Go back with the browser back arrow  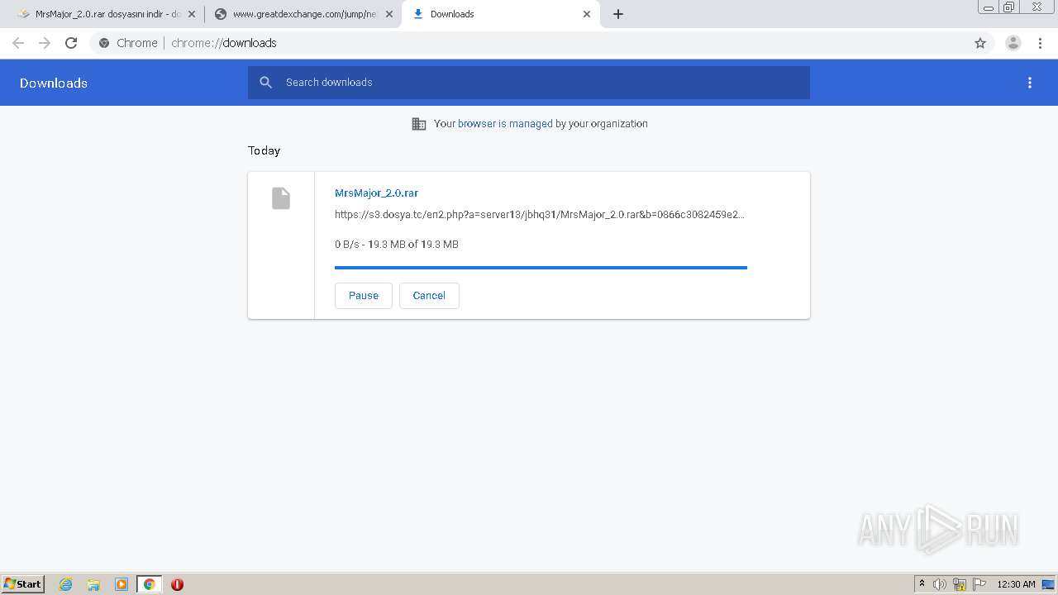tap(18, 43)
